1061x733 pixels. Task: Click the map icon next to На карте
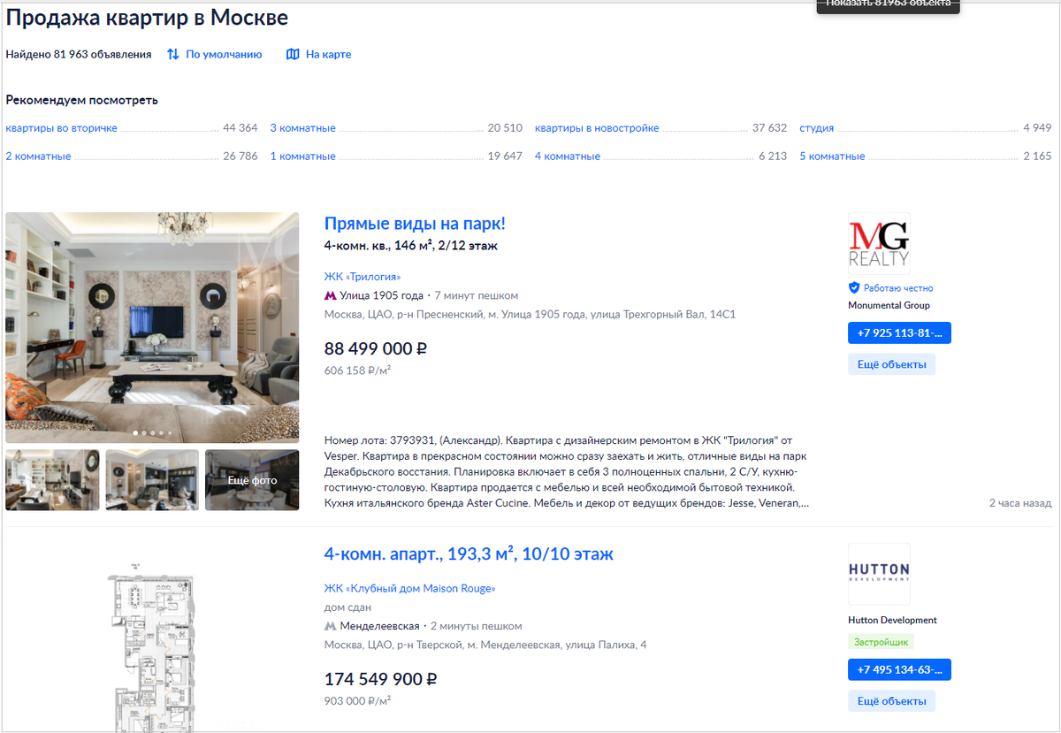tap(293, 54)
